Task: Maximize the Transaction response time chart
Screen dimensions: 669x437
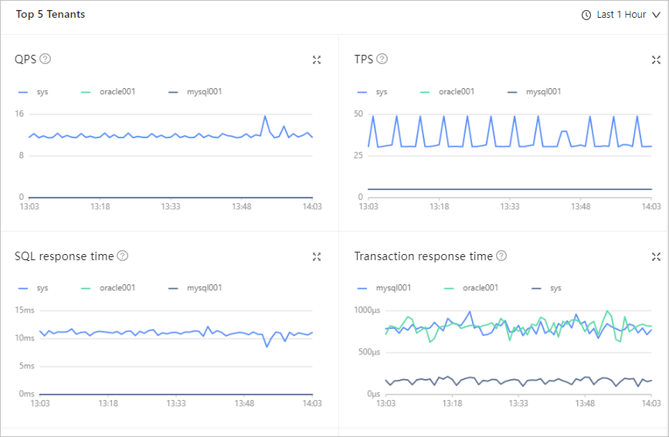Action: pyautogui.click(x=656, y=256)
